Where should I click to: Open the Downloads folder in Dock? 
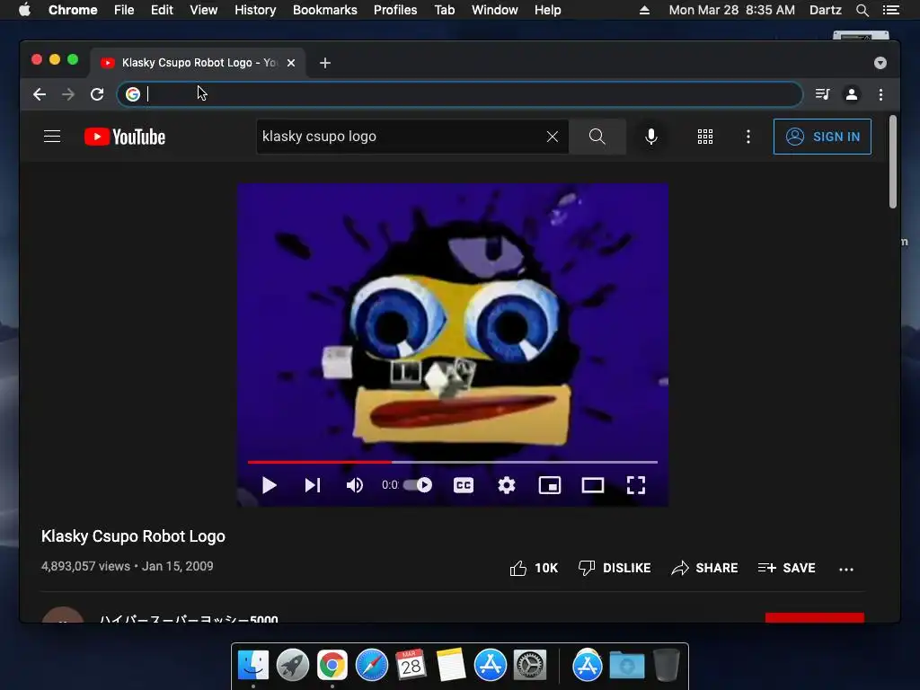(626, 666)
